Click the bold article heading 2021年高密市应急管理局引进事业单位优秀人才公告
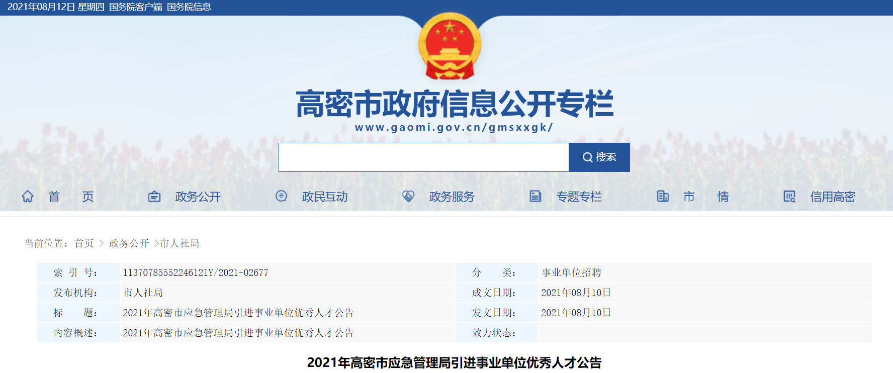Image resolution: width=893 pixels, height=373 pixels. pos(455,362)
